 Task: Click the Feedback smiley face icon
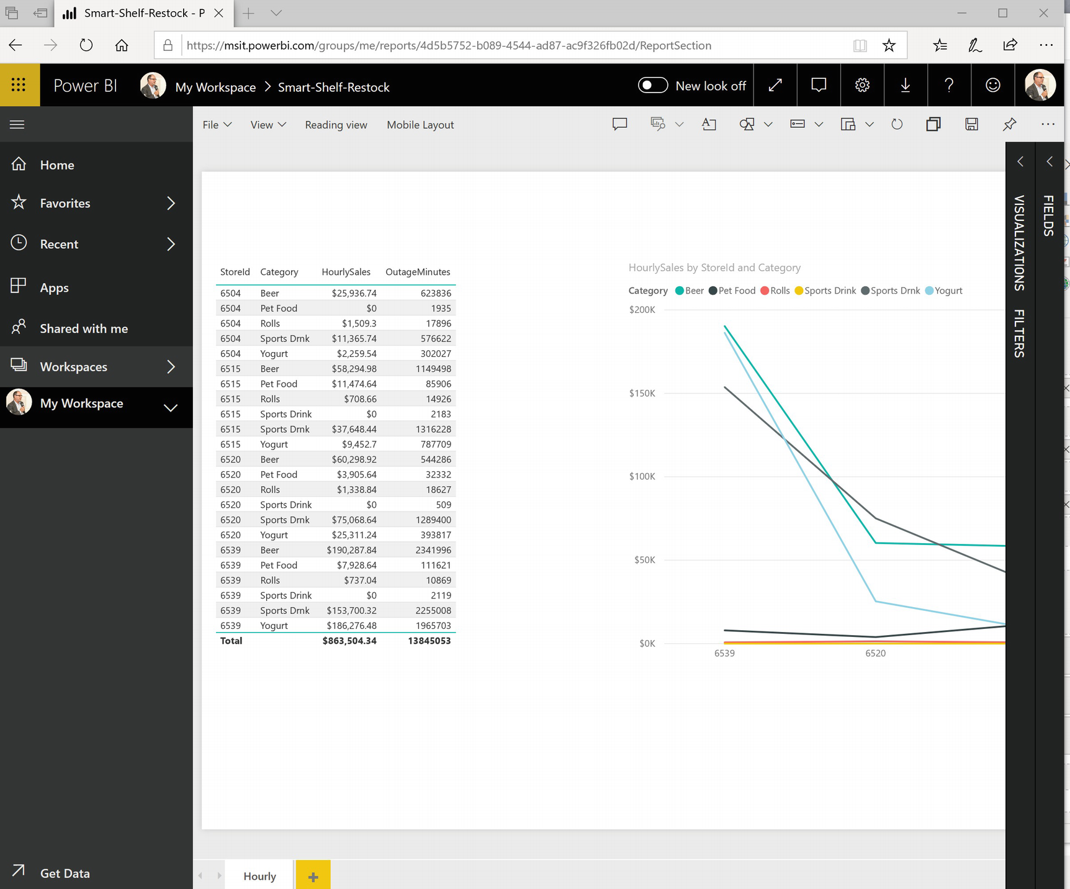(x=993, y=86)
